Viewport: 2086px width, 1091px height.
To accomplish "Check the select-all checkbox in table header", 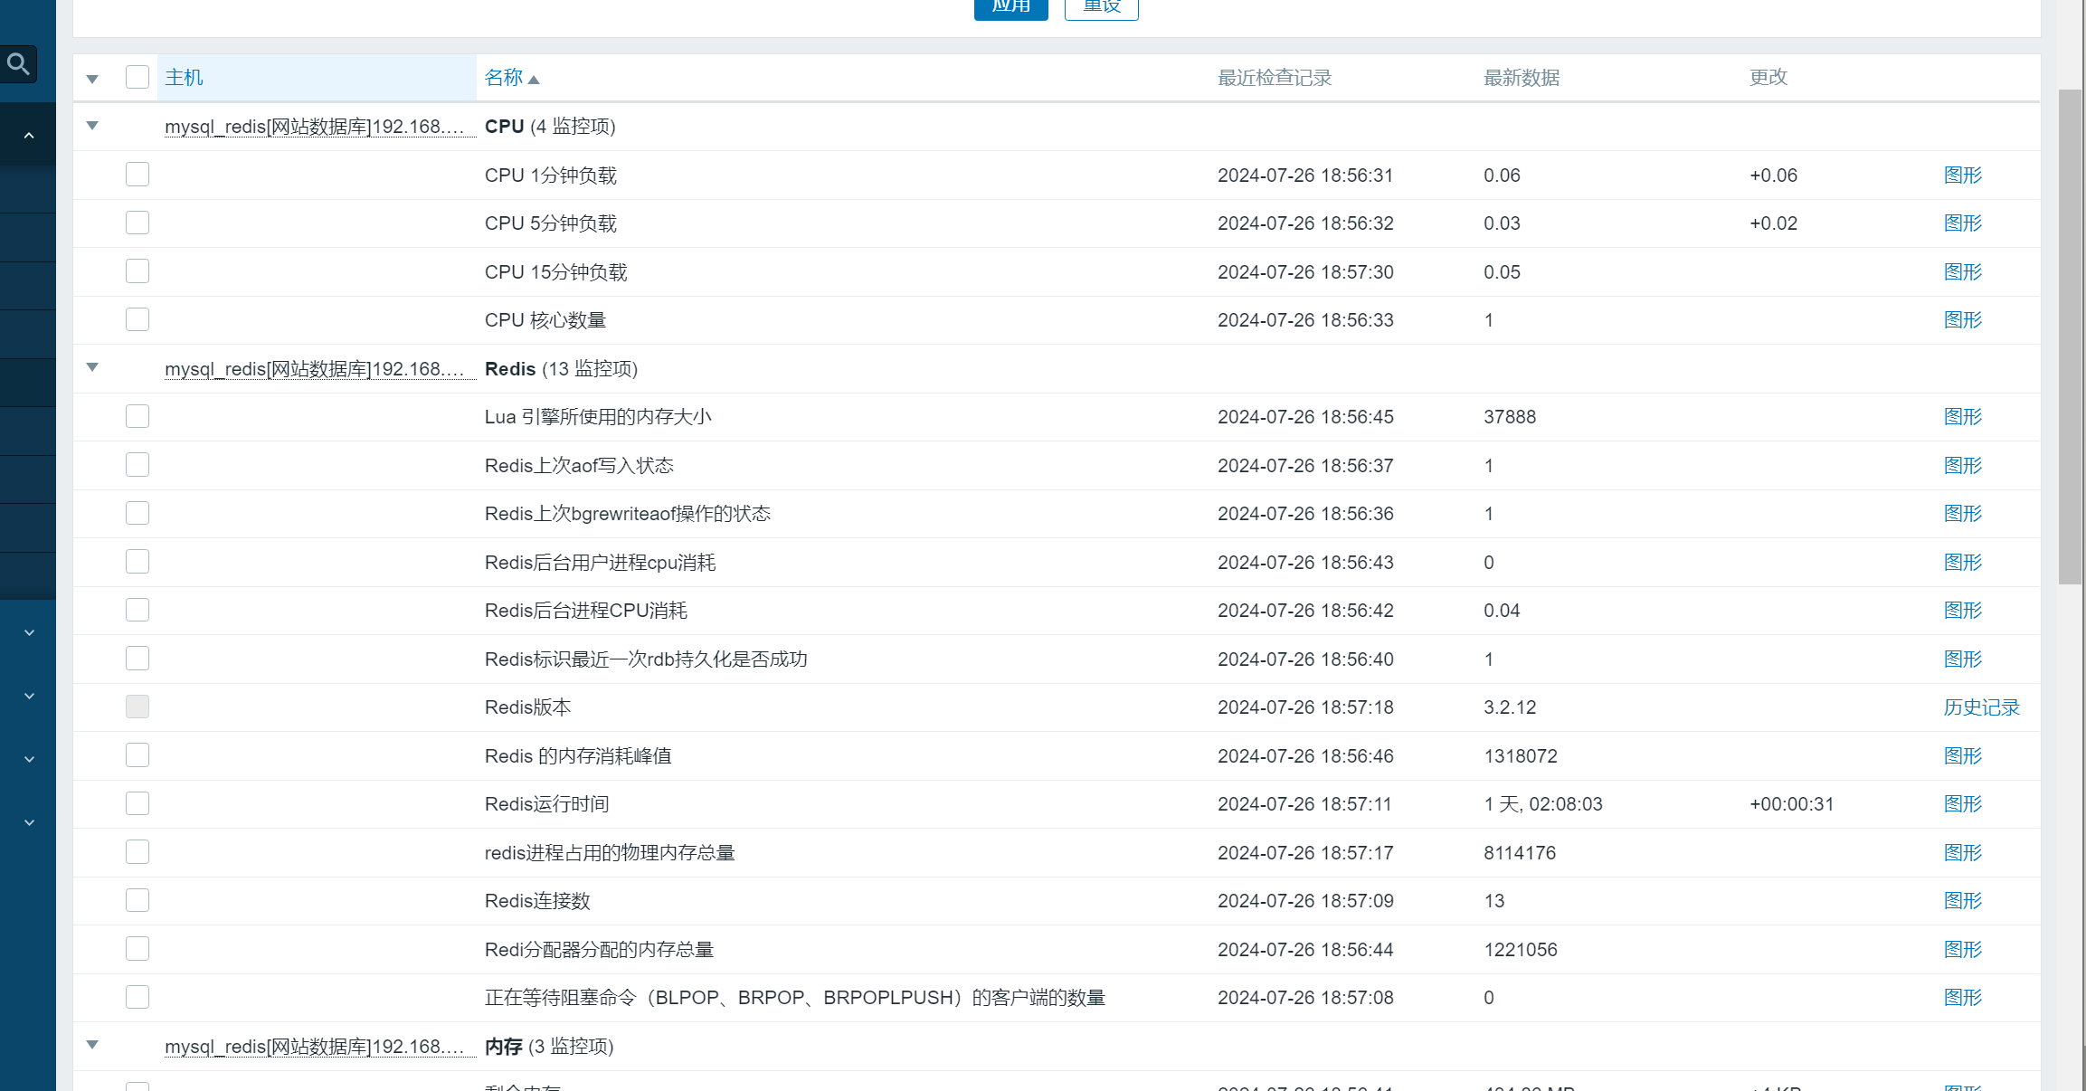I will [137, 77].
